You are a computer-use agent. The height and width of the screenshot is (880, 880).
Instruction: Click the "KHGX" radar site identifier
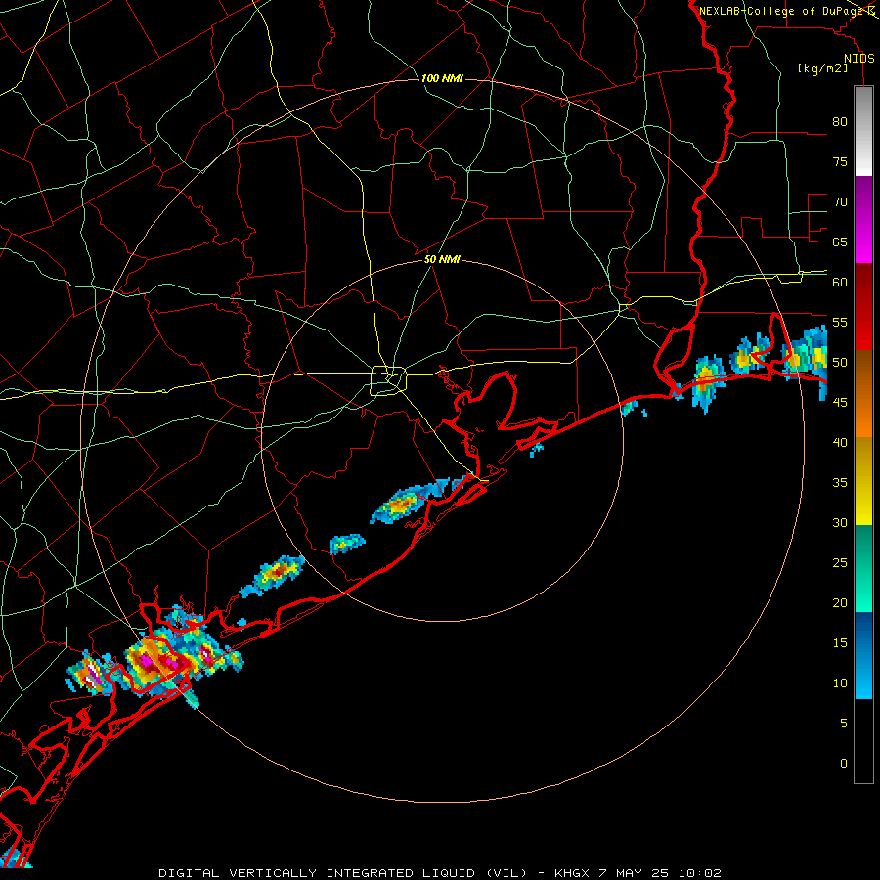tap(572, 873)
